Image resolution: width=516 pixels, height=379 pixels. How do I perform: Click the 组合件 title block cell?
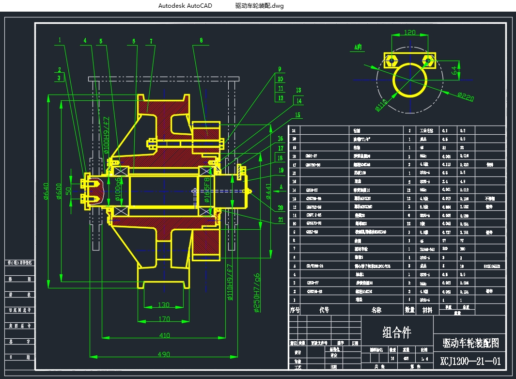click(397, 332)
